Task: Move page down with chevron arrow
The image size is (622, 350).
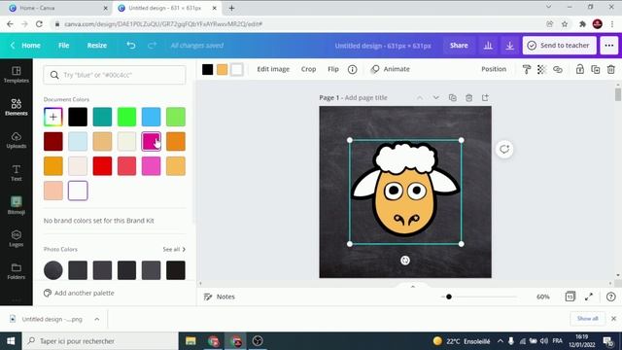Action: (x=435, y=97)
